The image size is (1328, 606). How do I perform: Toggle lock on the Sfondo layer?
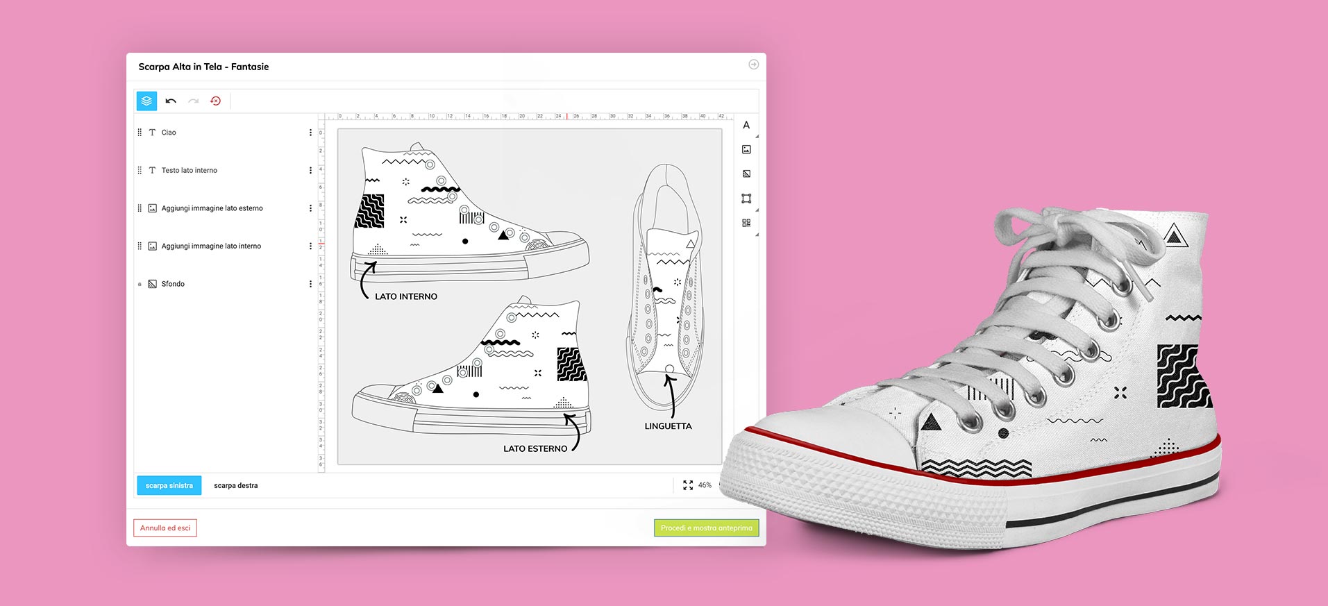(x=140, y=284)
